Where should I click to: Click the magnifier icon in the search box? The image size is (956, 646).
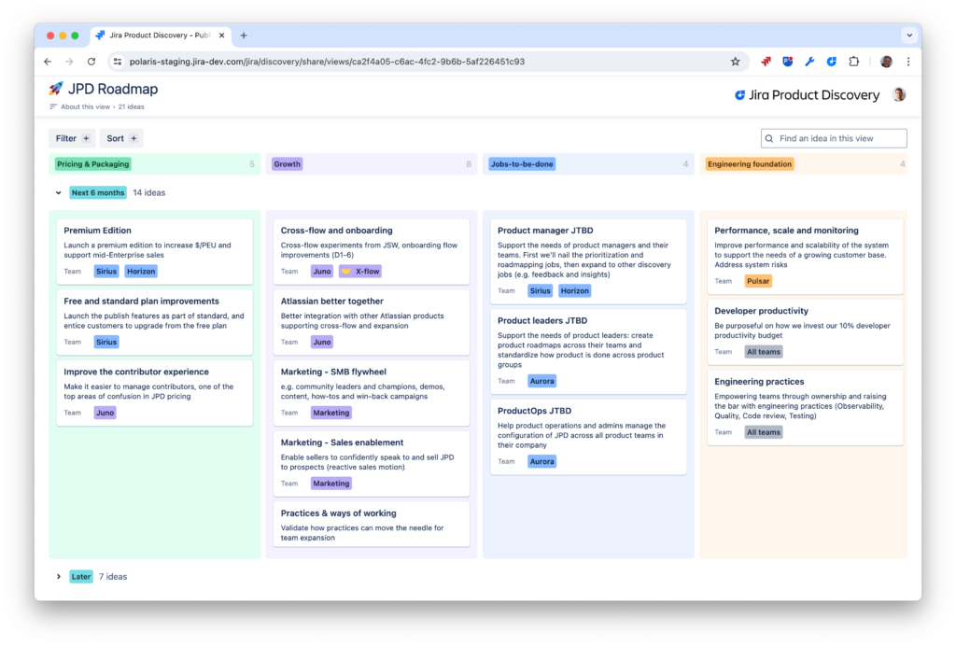[x=769, y=138]
